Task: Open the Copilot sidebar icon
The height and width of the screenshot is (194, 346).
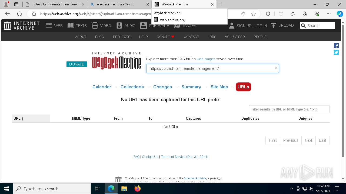Action: click(x=340, y=14)
